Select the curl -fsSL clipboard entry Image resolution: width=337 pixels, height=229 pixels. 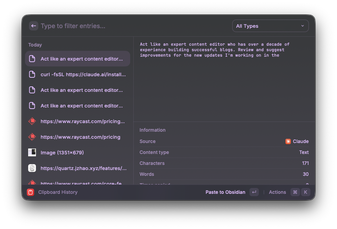click(83, 74)
